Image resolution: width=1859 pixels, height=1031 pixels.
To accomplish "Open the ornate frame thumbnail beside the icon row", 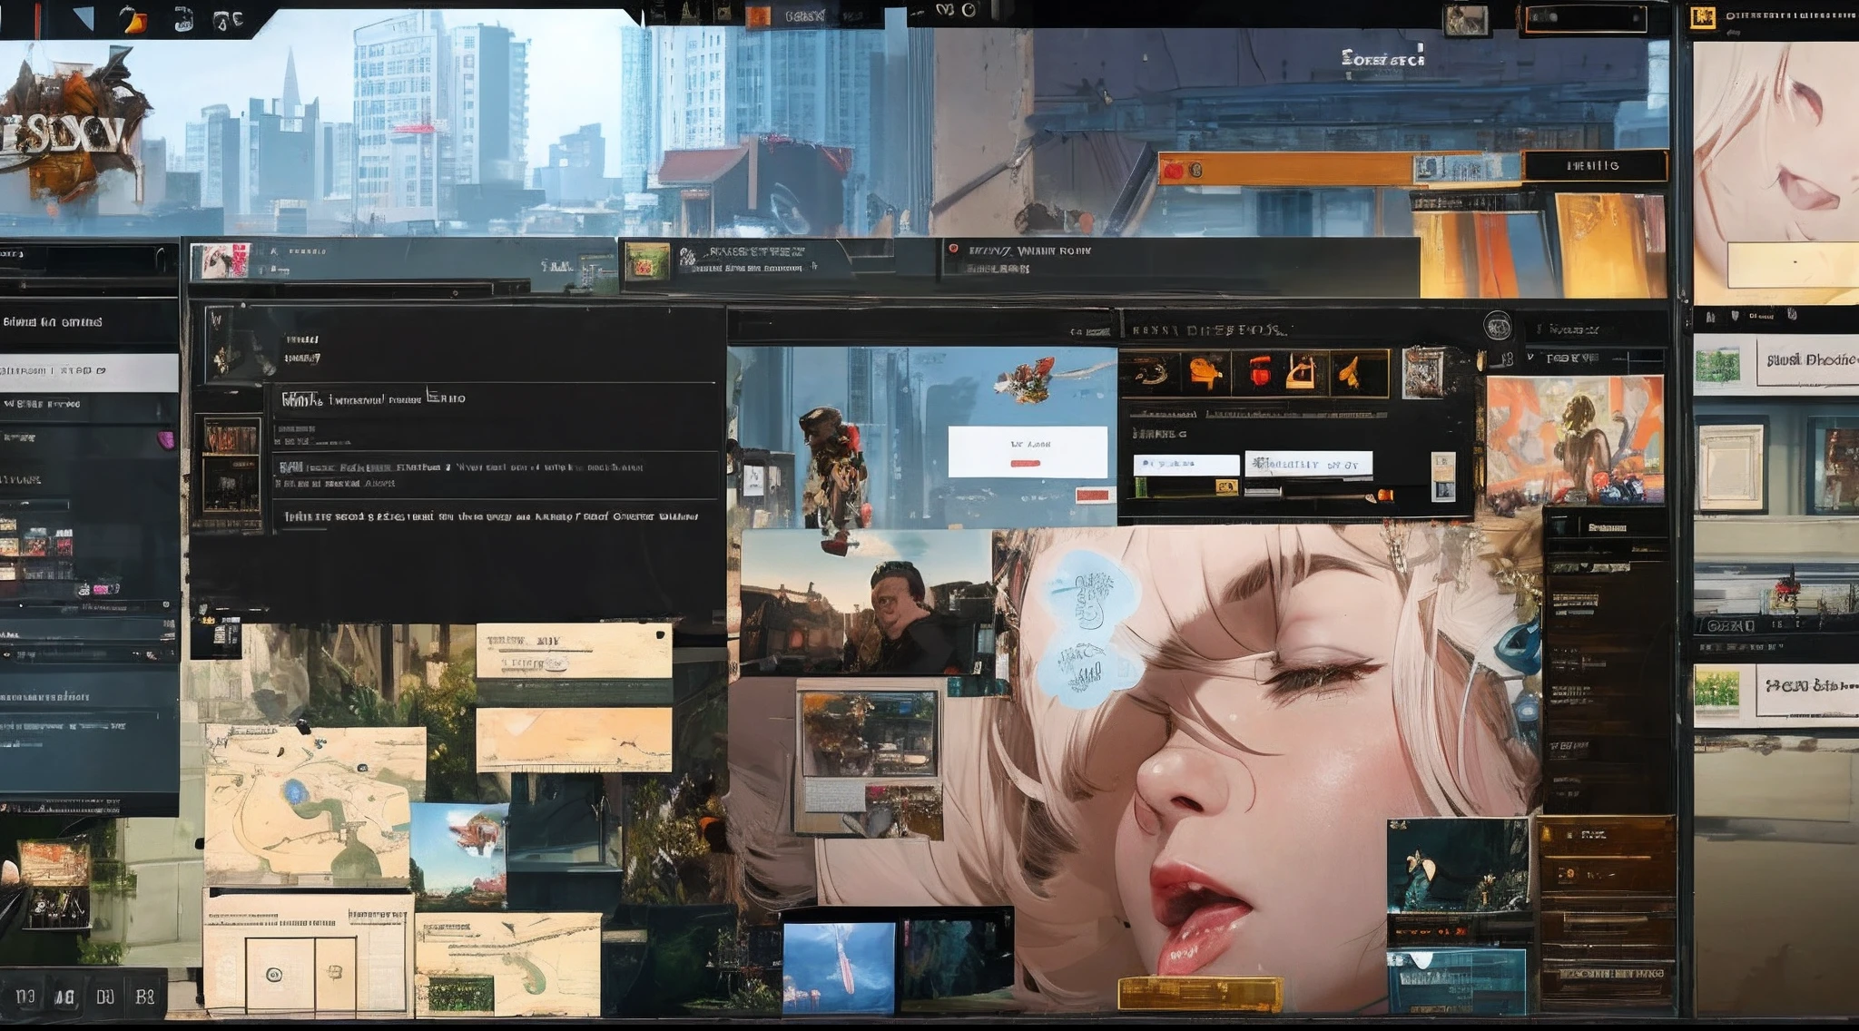I will 1424,372.
